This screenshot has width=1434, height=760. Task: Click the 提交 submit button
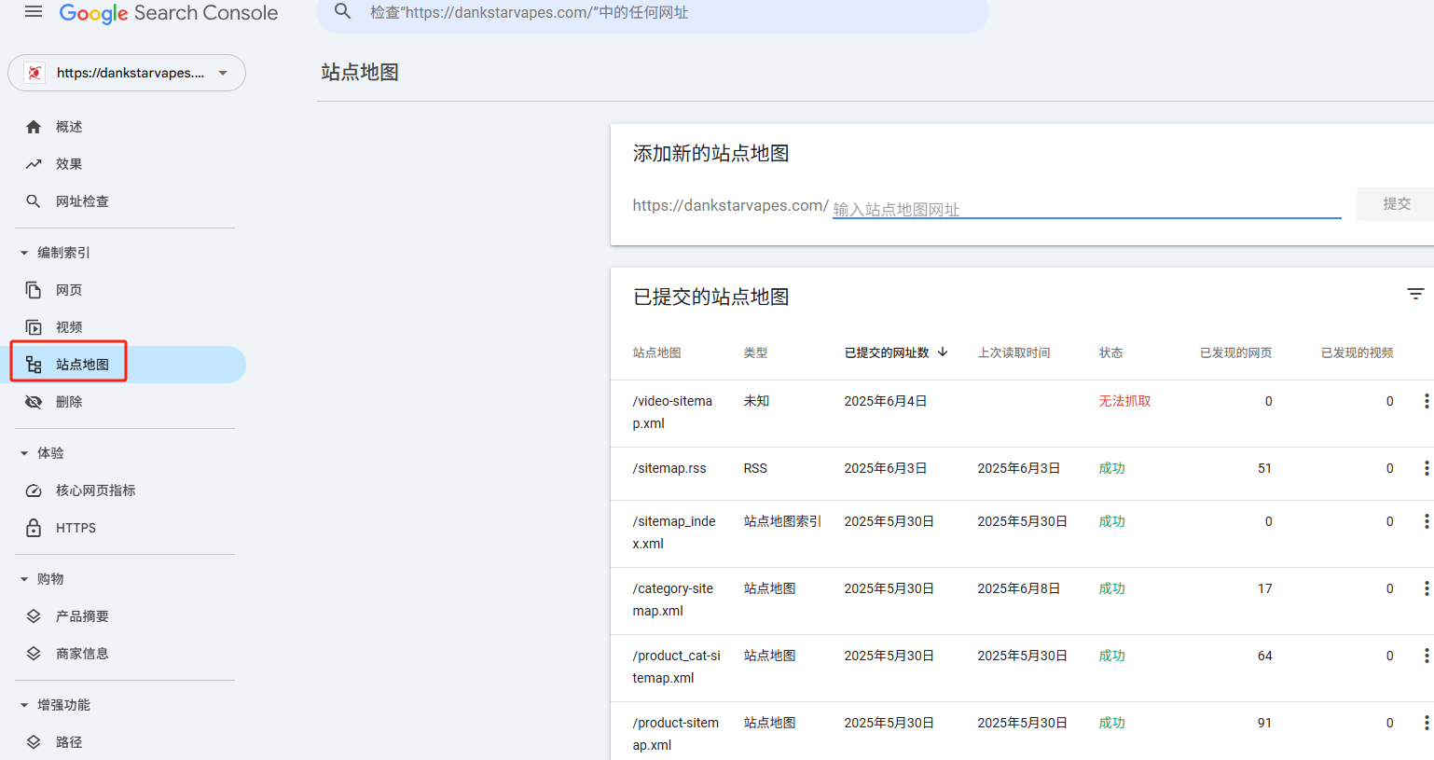coord(1397,204)
